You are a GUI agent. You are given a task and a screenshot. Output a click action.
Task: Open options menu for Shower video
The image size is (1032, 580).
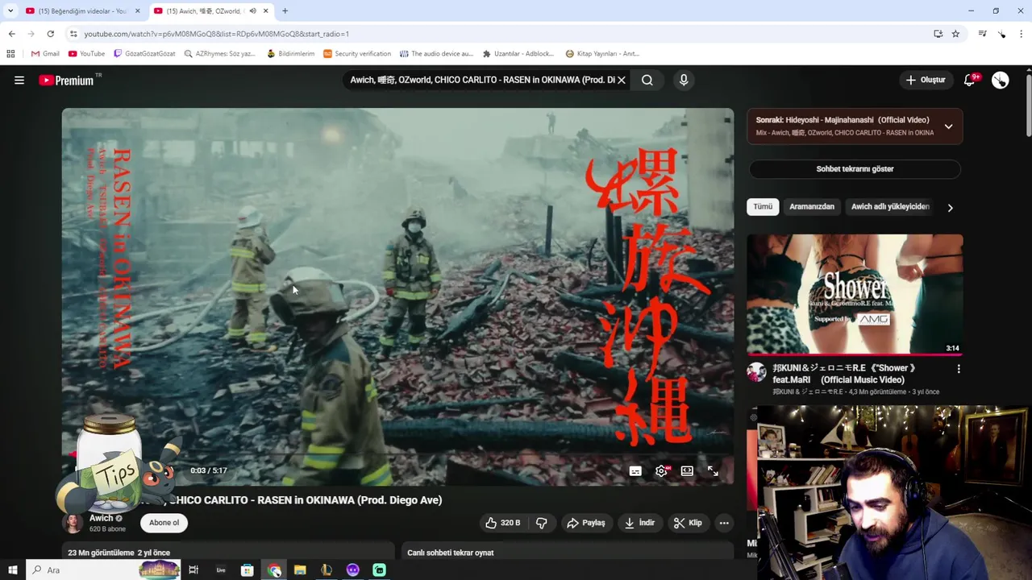pyautogui.click(x=959, y=369)
